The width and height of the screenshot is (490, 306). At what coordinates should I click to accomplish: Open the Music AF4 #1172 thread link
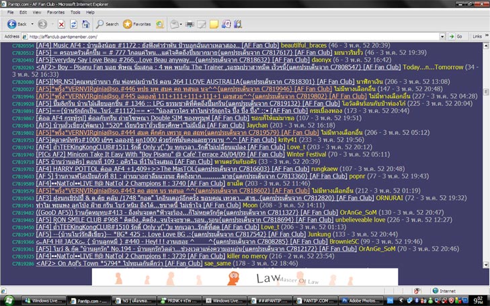coord(157,46)
